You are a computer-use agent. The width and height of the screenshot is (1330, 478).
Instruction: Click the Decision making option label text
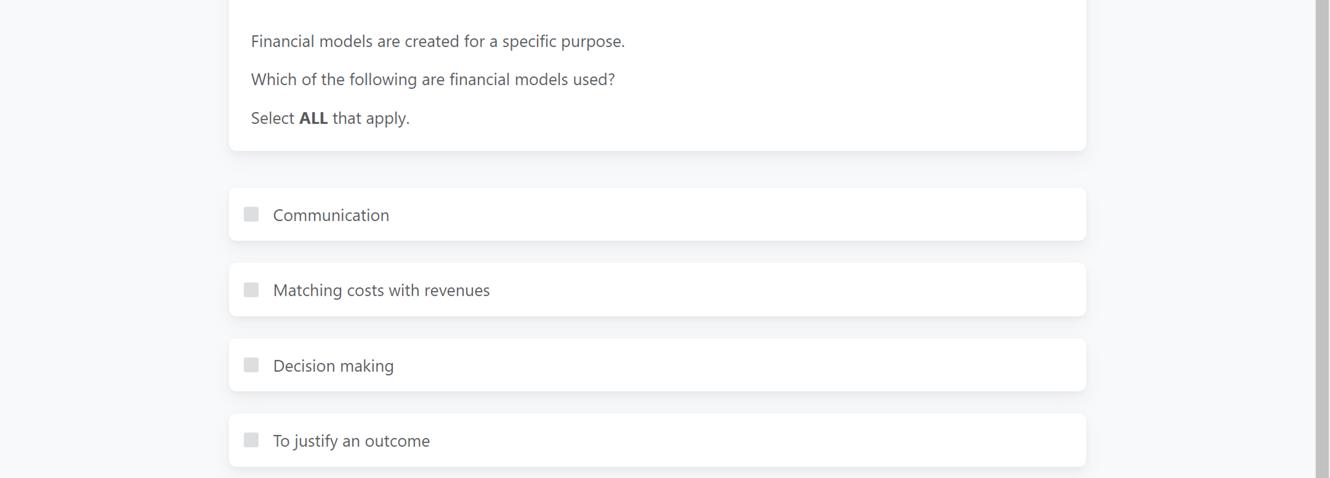[334, 365]
